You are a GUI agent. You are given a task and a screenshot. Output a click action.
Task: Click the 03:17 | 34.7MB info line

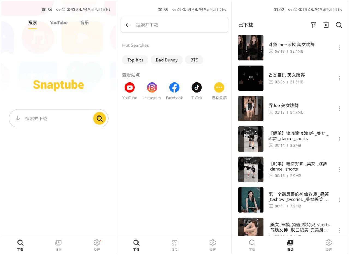point(286,112)
